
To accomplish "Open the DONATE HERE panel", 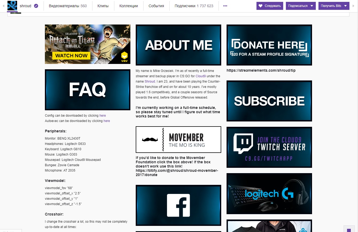I will (x=269, y=45).
